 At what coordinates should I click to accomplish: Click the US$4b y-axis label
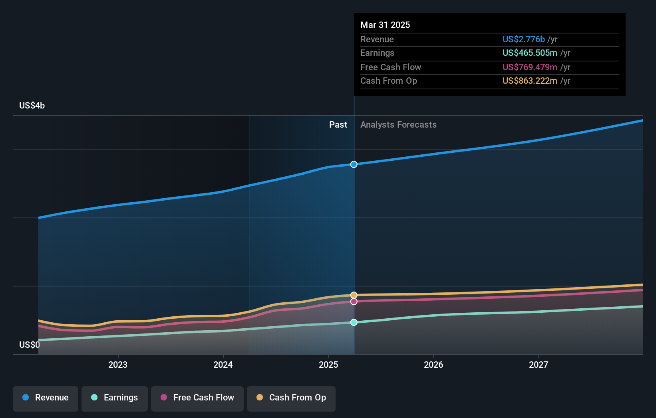pos(32,105)
